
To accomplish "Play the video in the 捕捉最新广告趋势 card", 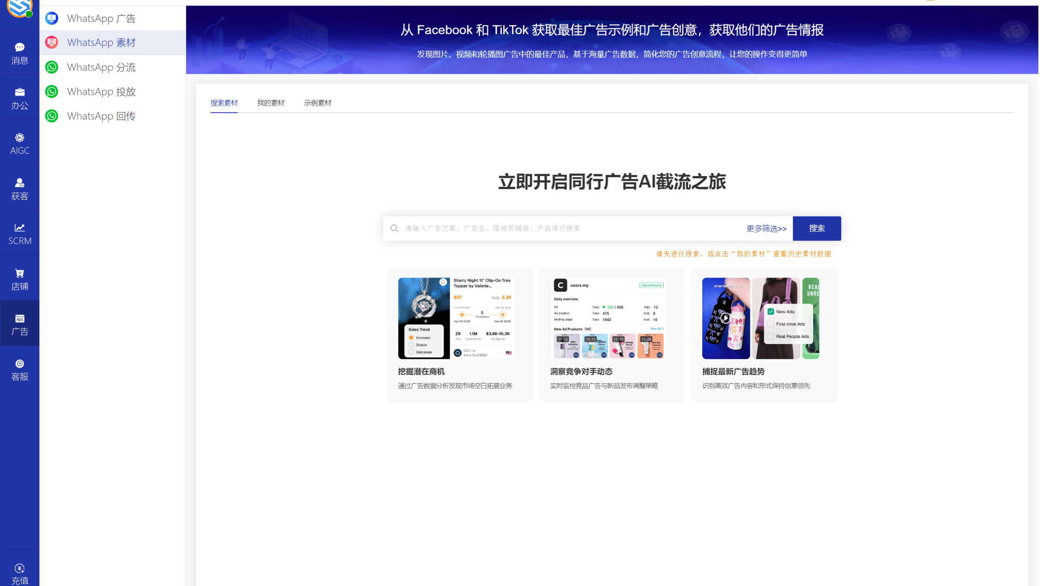I will click(726, 317).
